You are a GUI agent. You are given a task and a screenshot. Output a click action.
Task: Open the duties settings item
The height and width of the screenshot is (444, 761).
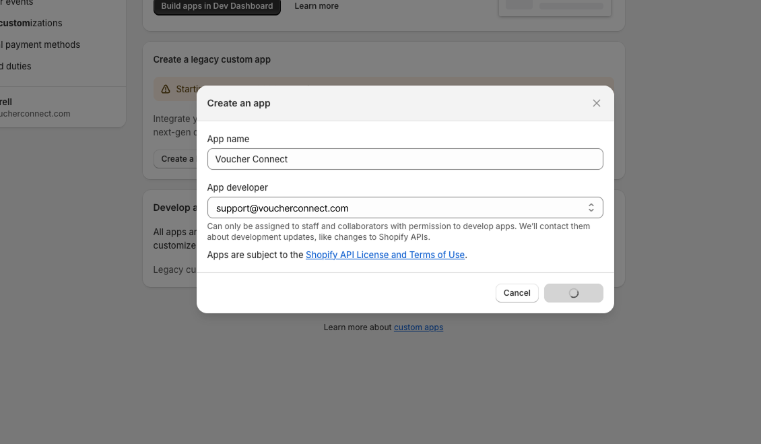[16, 66]
